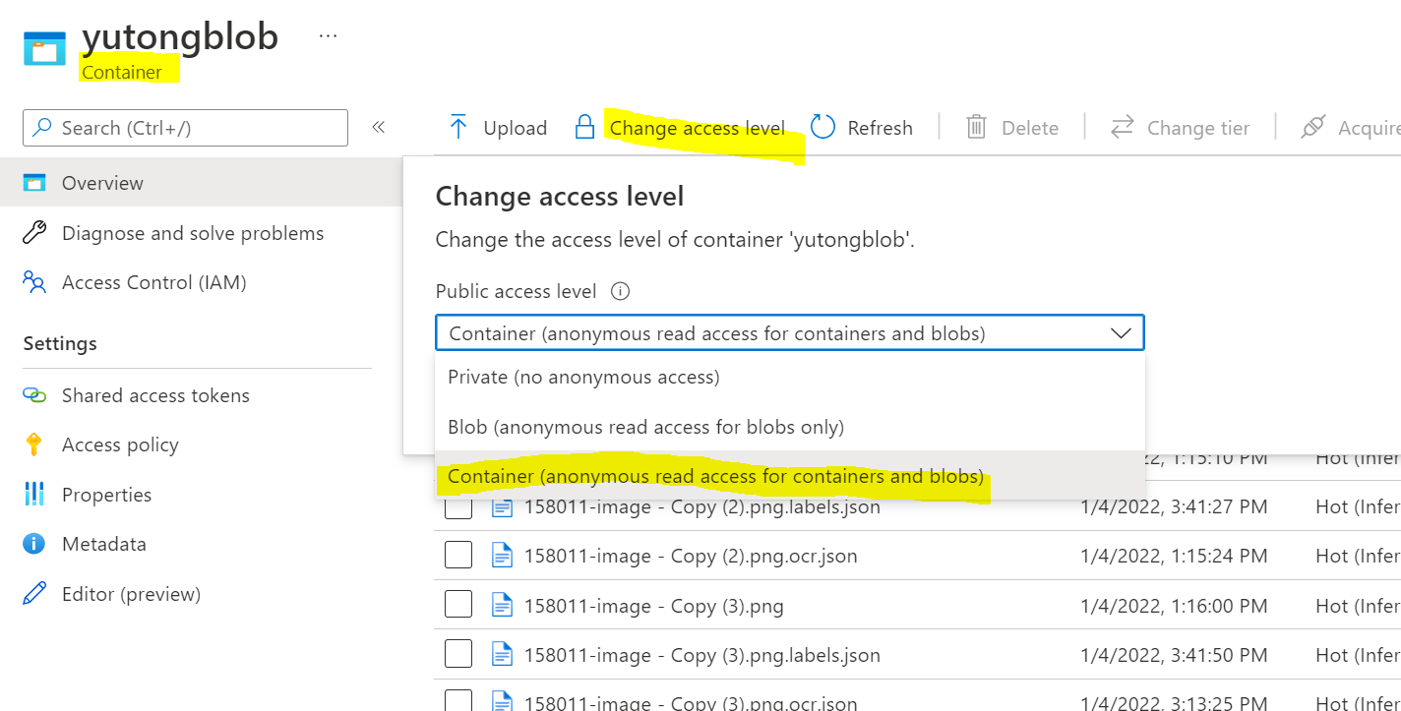Click the yutongblob container icon
The image size is (1401, 711).
click(44, 47)
